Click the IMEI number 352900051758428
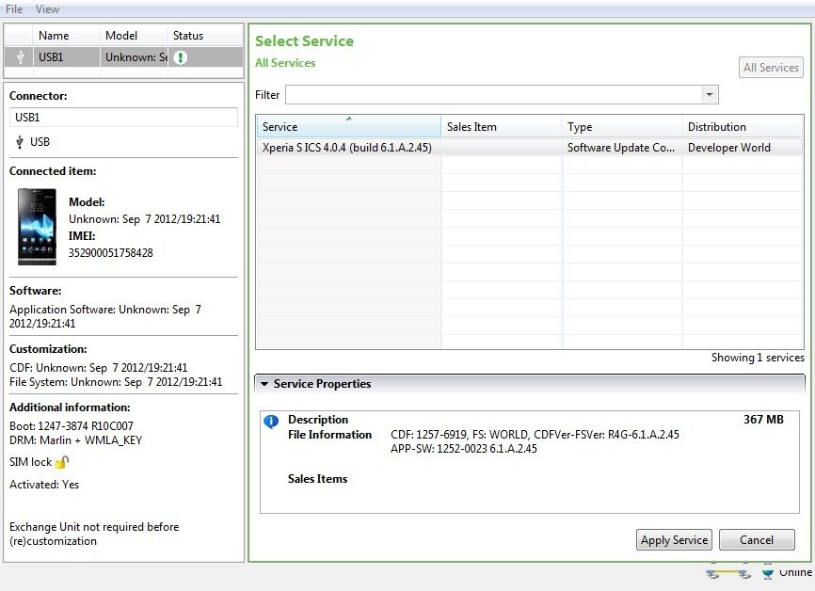Screen dimensions: 815x591 tap(111, 253)
